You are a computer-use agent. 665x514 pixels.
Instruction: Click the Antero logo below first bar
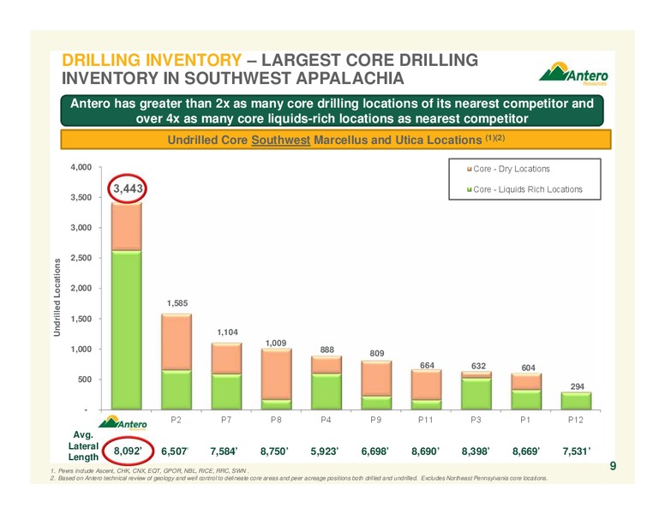(123, 423)
